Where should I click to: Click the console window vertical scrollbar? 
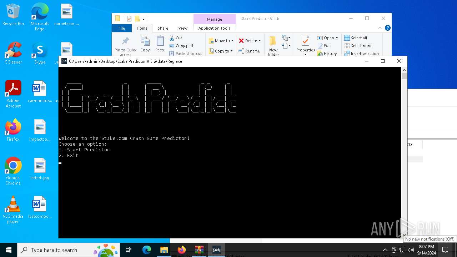pyautogui.click(x=404, y=152)
